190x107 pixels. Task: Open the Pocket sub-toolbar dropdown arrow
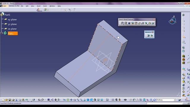click(127, 25)
